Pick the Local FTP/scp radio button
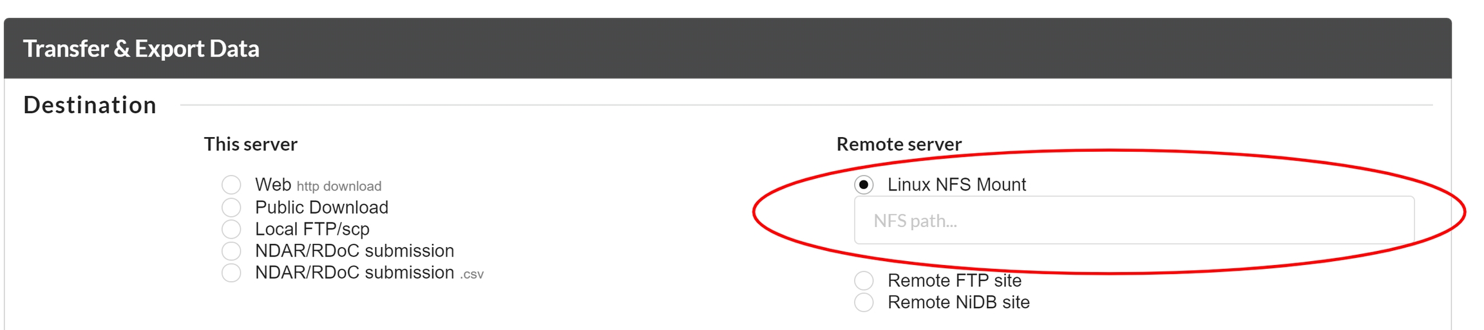 point(231,229)
